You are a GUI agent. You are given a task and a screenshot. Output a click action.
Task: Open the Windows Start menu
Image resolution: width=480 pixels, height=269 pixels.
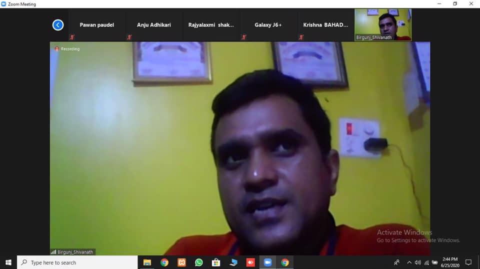pyautogui.click(x=8, y=262)
